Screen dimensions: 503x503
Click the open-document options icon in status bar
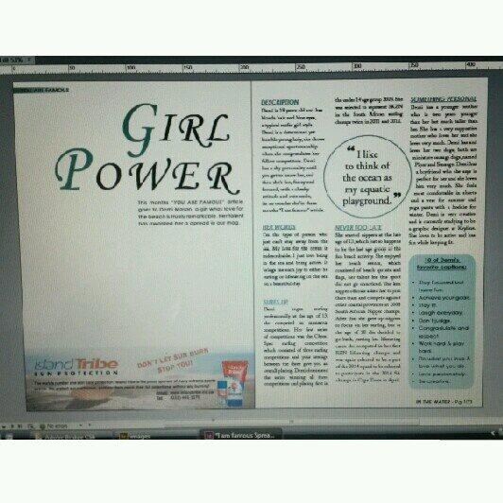[x=31, y=426]
